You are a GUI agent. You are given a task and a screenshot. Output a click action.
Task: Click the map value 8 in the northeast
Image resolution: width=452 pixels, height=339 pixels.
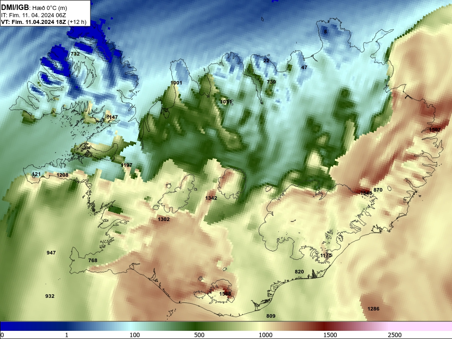coord(325,32)
